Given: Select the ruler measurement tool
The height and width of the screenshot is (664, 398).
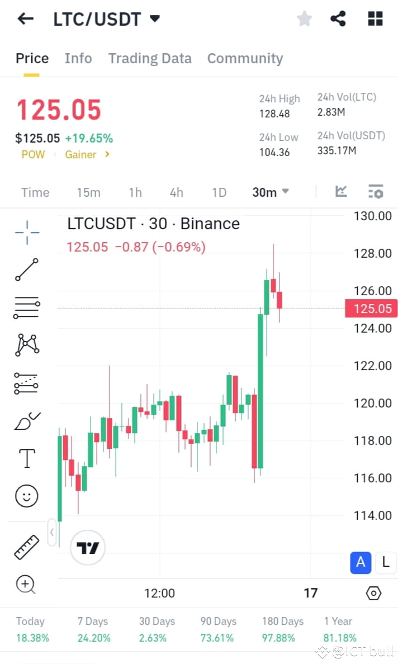Looking at the screenshot, I should pyautogui.click(x=26, y=547).
